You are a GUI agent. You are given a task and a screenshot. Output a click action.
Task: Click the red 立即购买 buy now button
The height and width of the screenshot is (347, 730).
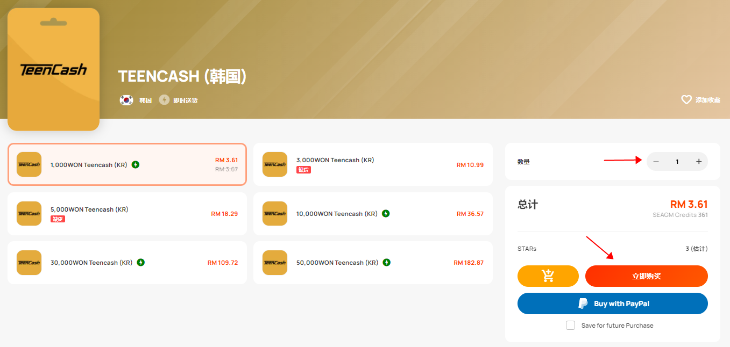click(x=647, y=276)
